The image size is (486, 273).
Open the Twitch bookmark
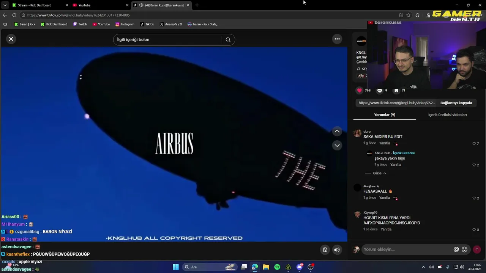pos(80,24)
